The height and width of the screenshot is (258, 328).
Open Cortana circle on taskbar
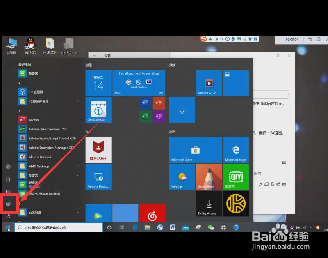click(109, 228)
